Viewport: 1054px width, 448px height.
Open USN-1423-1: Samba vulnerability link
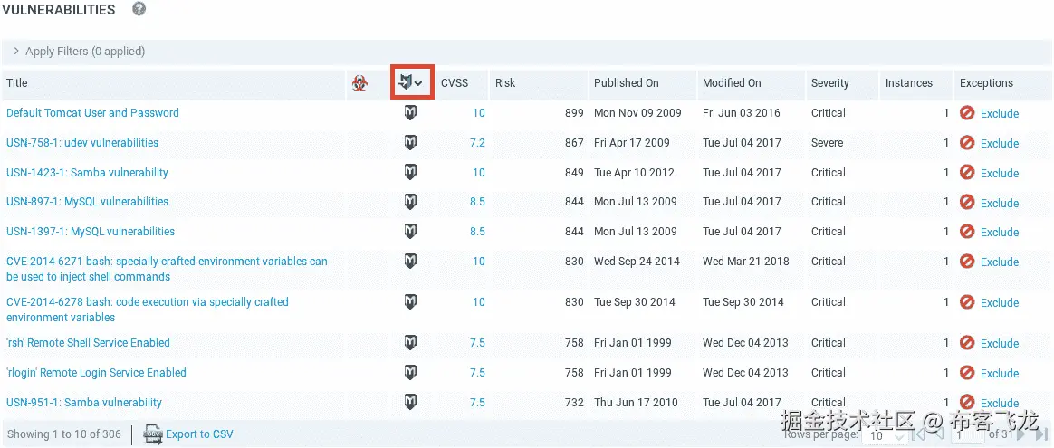[x=88, y=172]
